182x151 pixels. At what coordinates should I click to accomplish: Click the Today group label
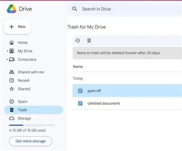(78, 78)
